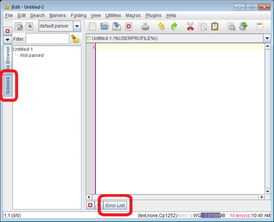The width and height of the screenshot is (274, 222).
Task: Open the Markers menu
Action: click(57, 15)
